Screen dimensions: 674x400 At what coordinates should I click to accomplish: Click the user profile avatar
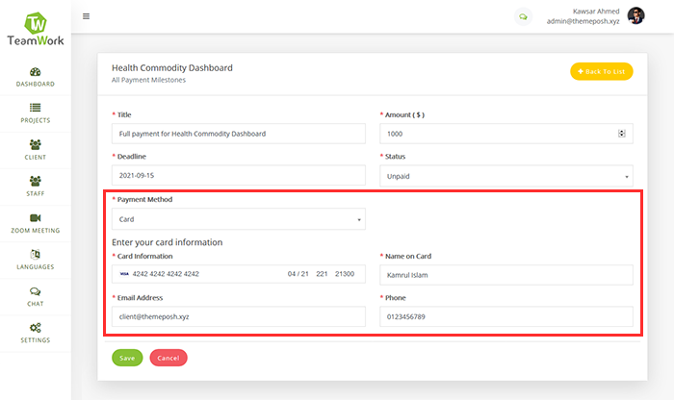(635, 15)
